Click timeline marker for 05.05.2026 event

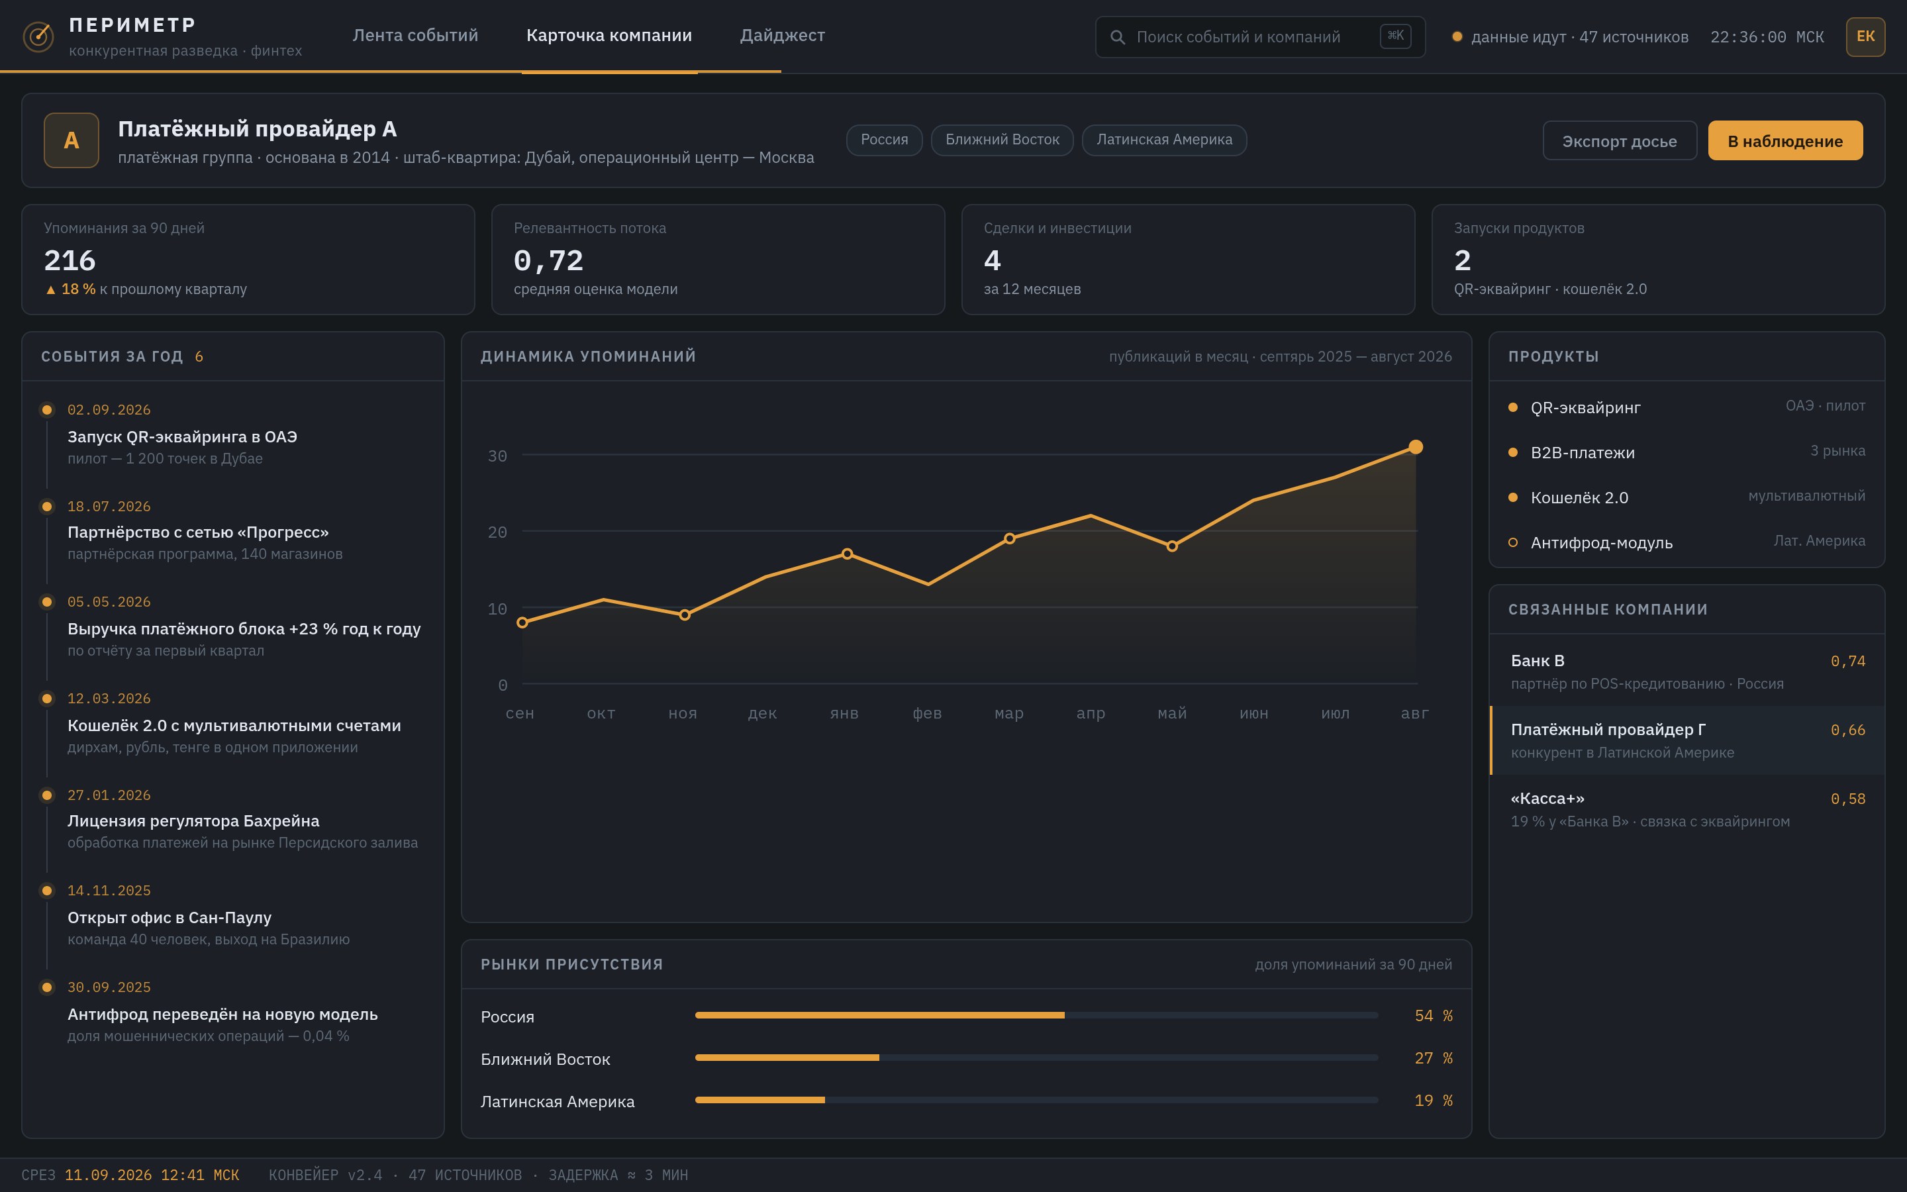pos(47,603)
